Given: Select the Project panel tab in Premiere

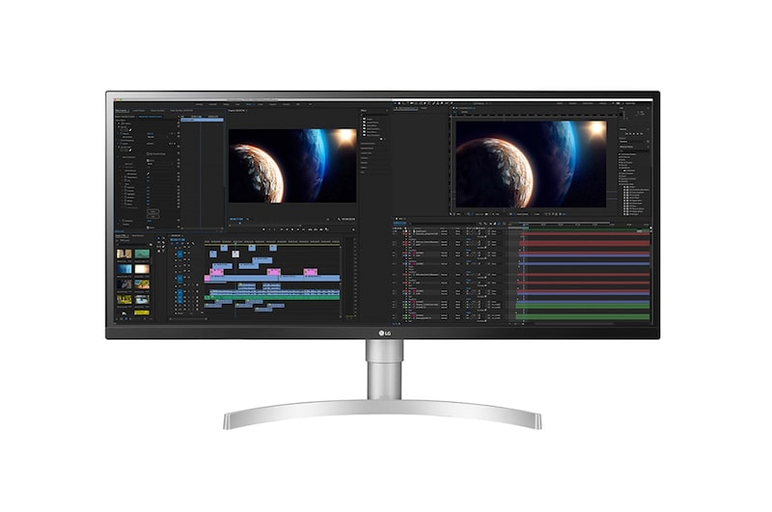Looking at the screenshot, I should (x=123, y=235).
